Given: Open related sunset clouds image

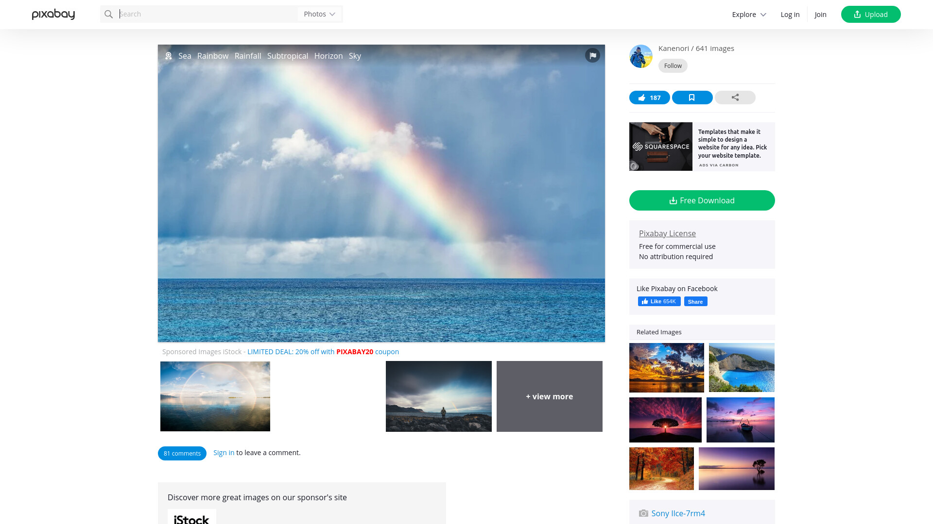Looking at the screenshot, I should (x=667, y=368).
